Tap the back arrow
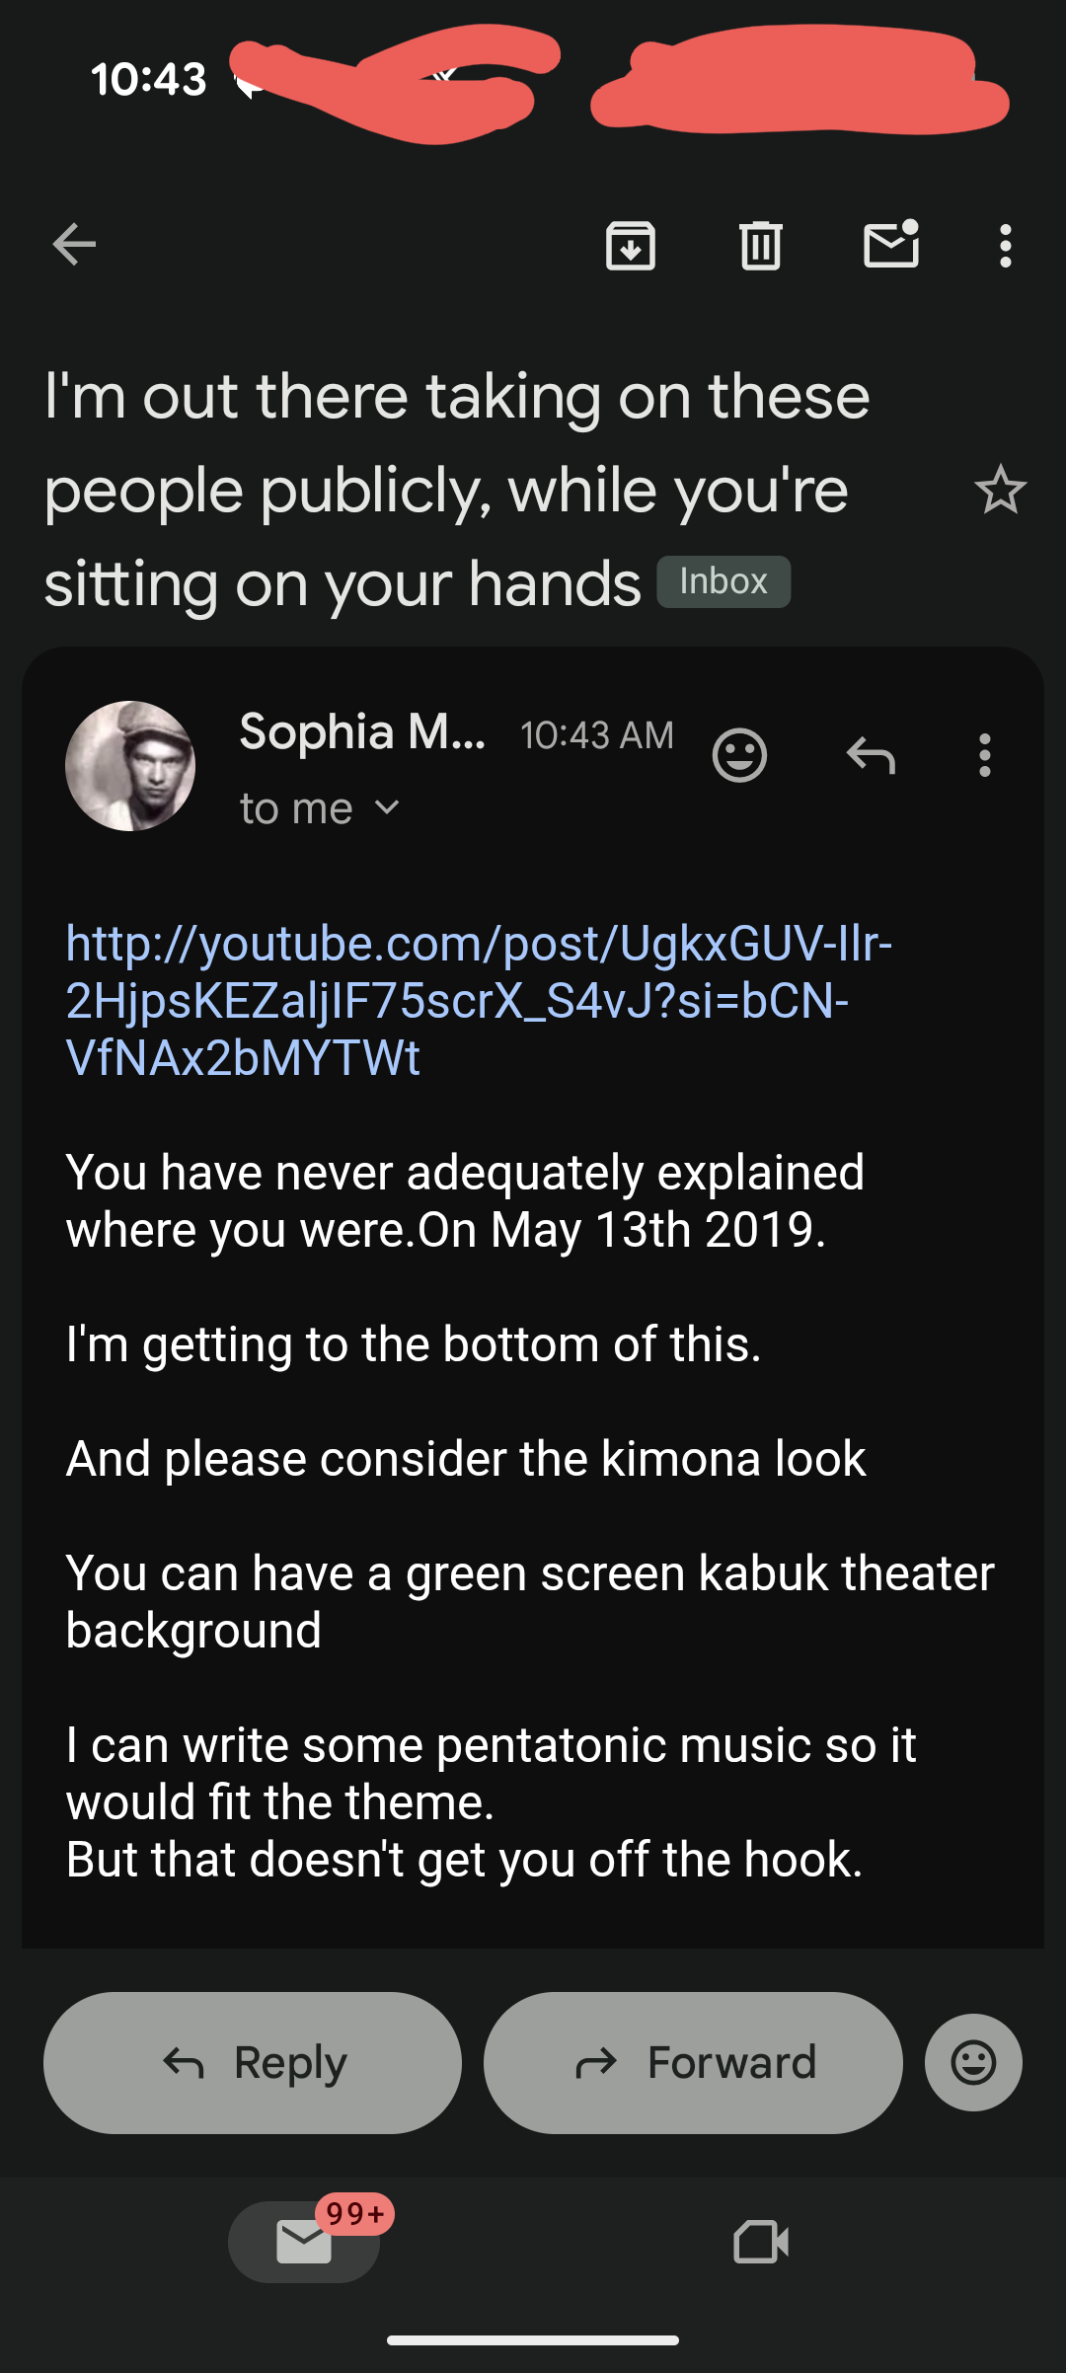Image resolution: width=1066 pixels, height=2373 pixels. pos(74,245)
